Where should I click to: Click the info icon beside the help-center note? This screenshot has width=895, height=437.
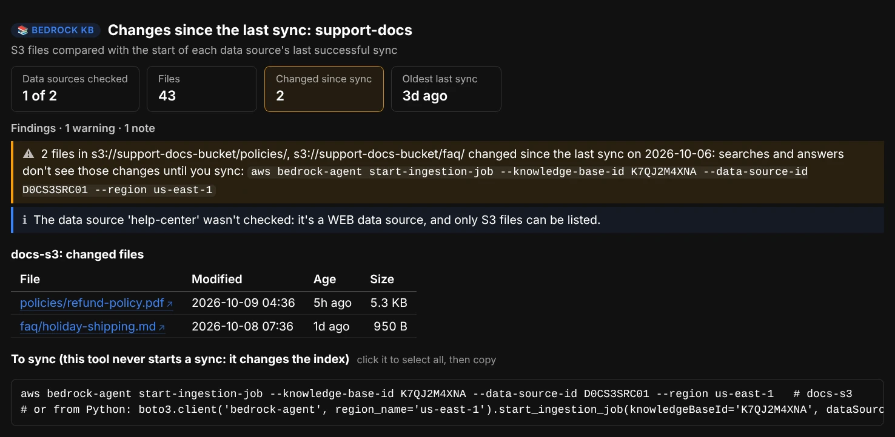coord(25,220)
